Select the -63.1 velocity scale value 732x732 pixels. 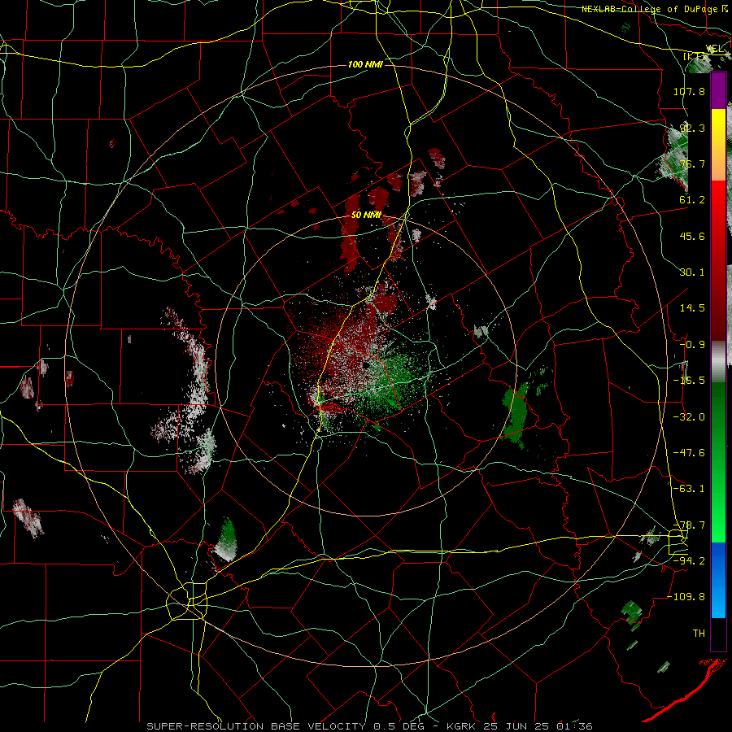(x=690, y=489)
